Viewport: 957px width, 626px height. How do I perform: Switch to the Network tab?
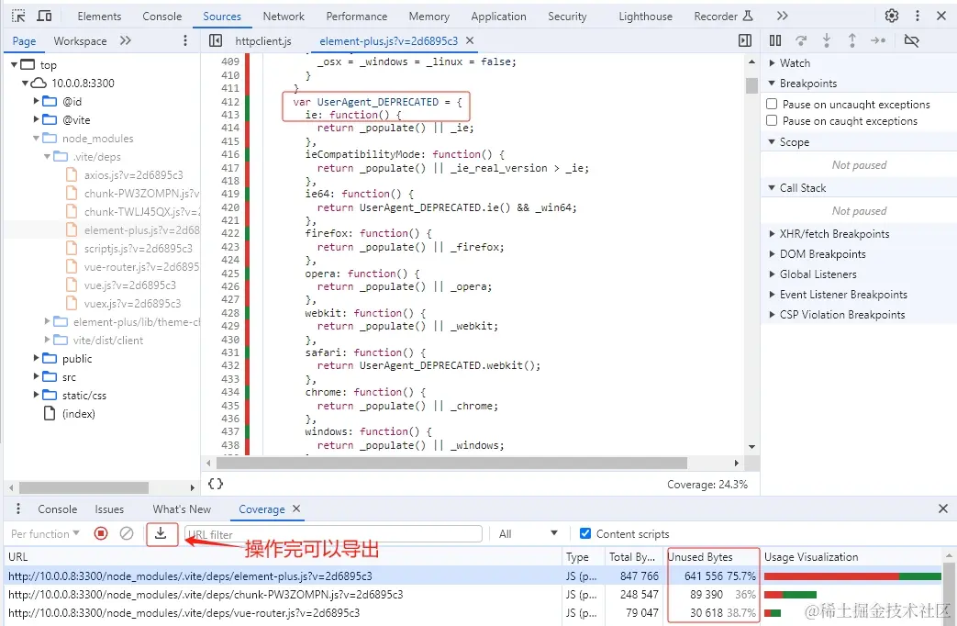(x=284, y=17)
